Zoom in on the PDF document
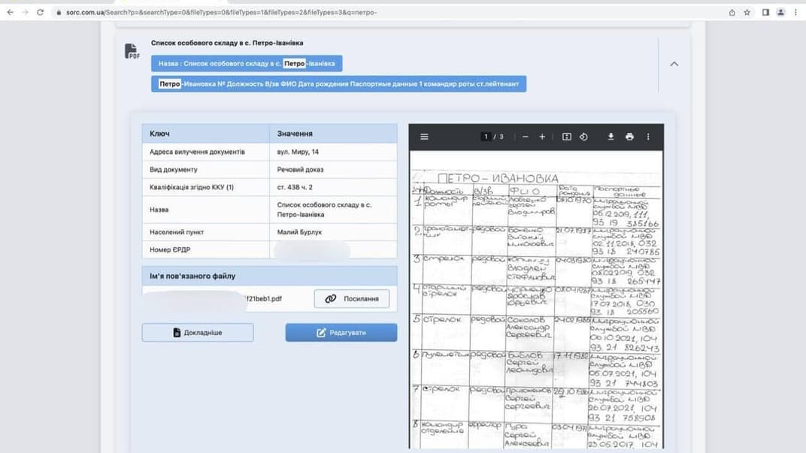806x453 pixels. (x=542, y=137)
